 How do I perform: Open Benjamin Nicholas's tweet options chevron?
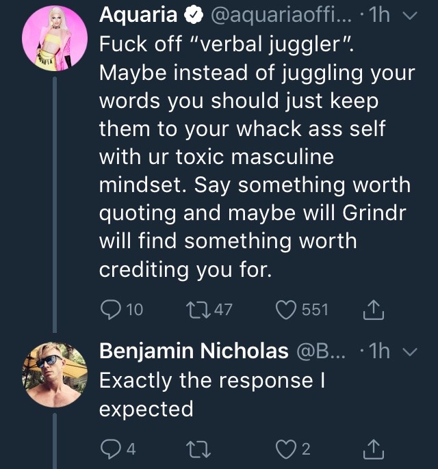tap(409, 352)
